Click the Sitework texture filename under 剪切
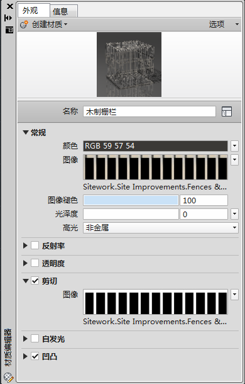Screen dimensions: 245x384 pos(155,321)
